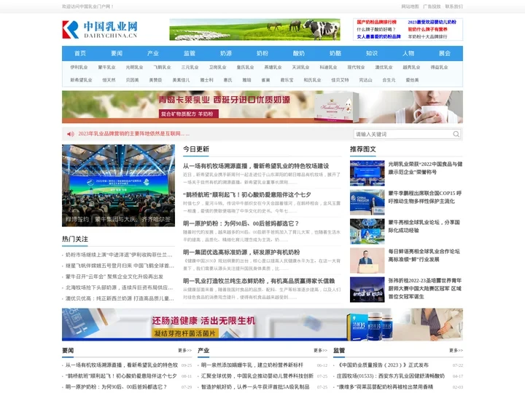This screenshot has width=525, height=393.
Task: Click 更多>> next to 要闻 section
Action: tap(184, 350)
